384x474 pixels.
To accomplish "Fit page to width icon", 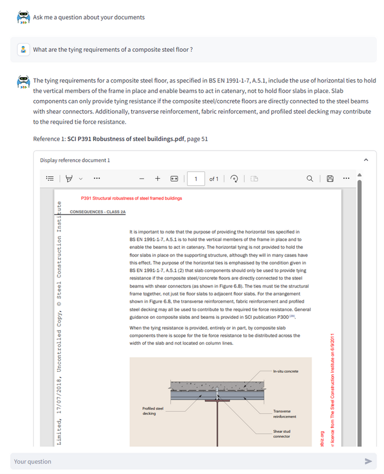I will 174,179.
